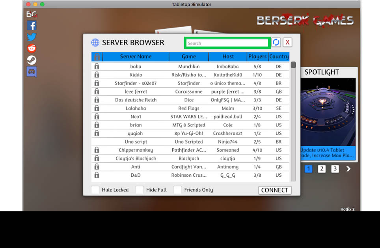
Task: Click the lock icon on brian row
Action: pos(97,125)
